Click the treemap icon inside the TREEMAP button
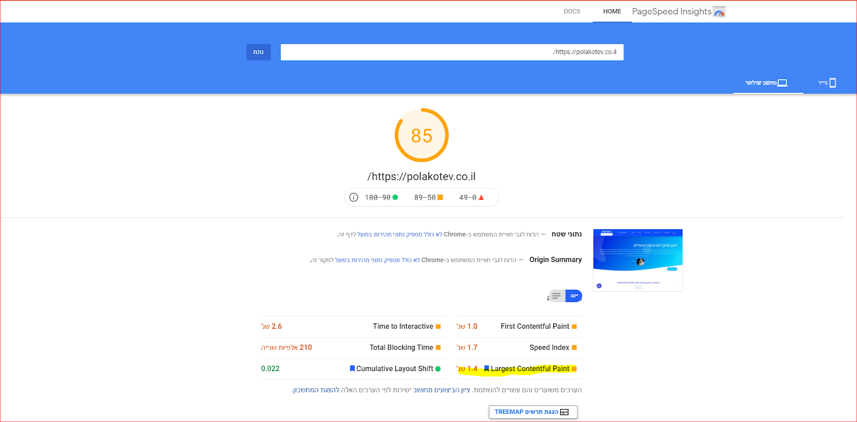Screen dimensions: 857x422 tap(564, 412)
